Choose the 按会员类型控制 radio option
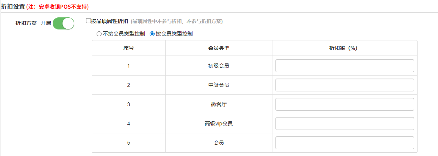Image resolution: width=438 pixels, height=156 pixels. 152,34
